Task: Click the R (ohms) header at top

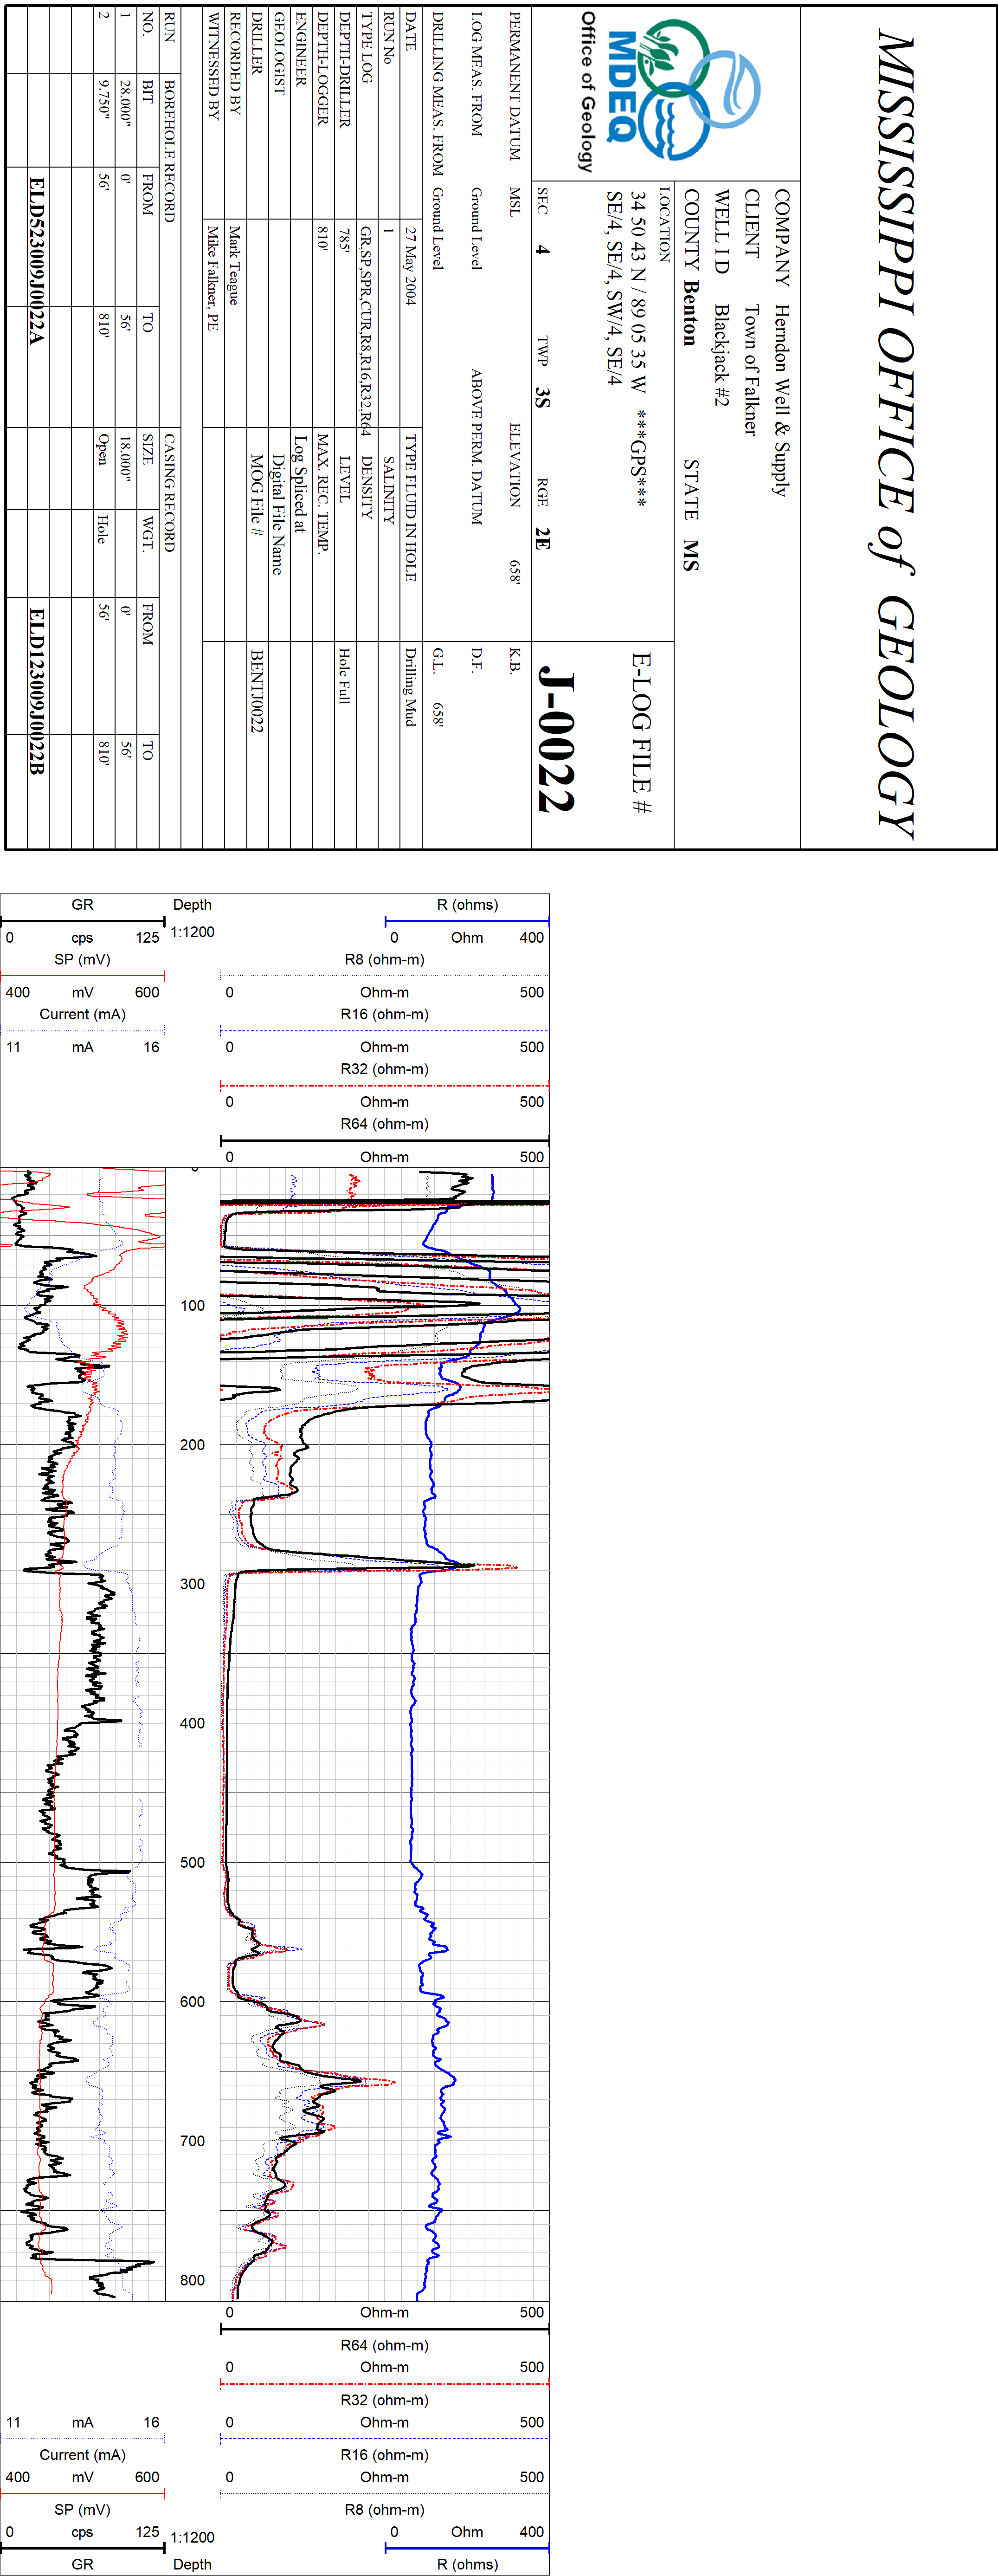Action: pyautogui.click(x=467, y=904)
